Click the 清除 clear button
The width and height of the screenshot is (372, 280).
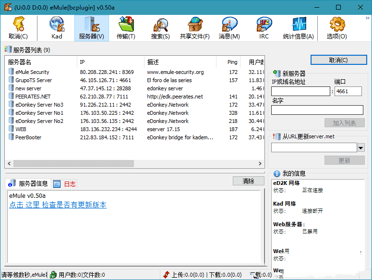248,181
